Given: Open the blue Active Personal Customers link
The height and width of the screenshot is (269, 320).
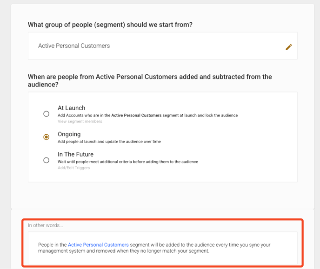Looking at the screenshot, I should pyautogui.click(x=98, y=245).
